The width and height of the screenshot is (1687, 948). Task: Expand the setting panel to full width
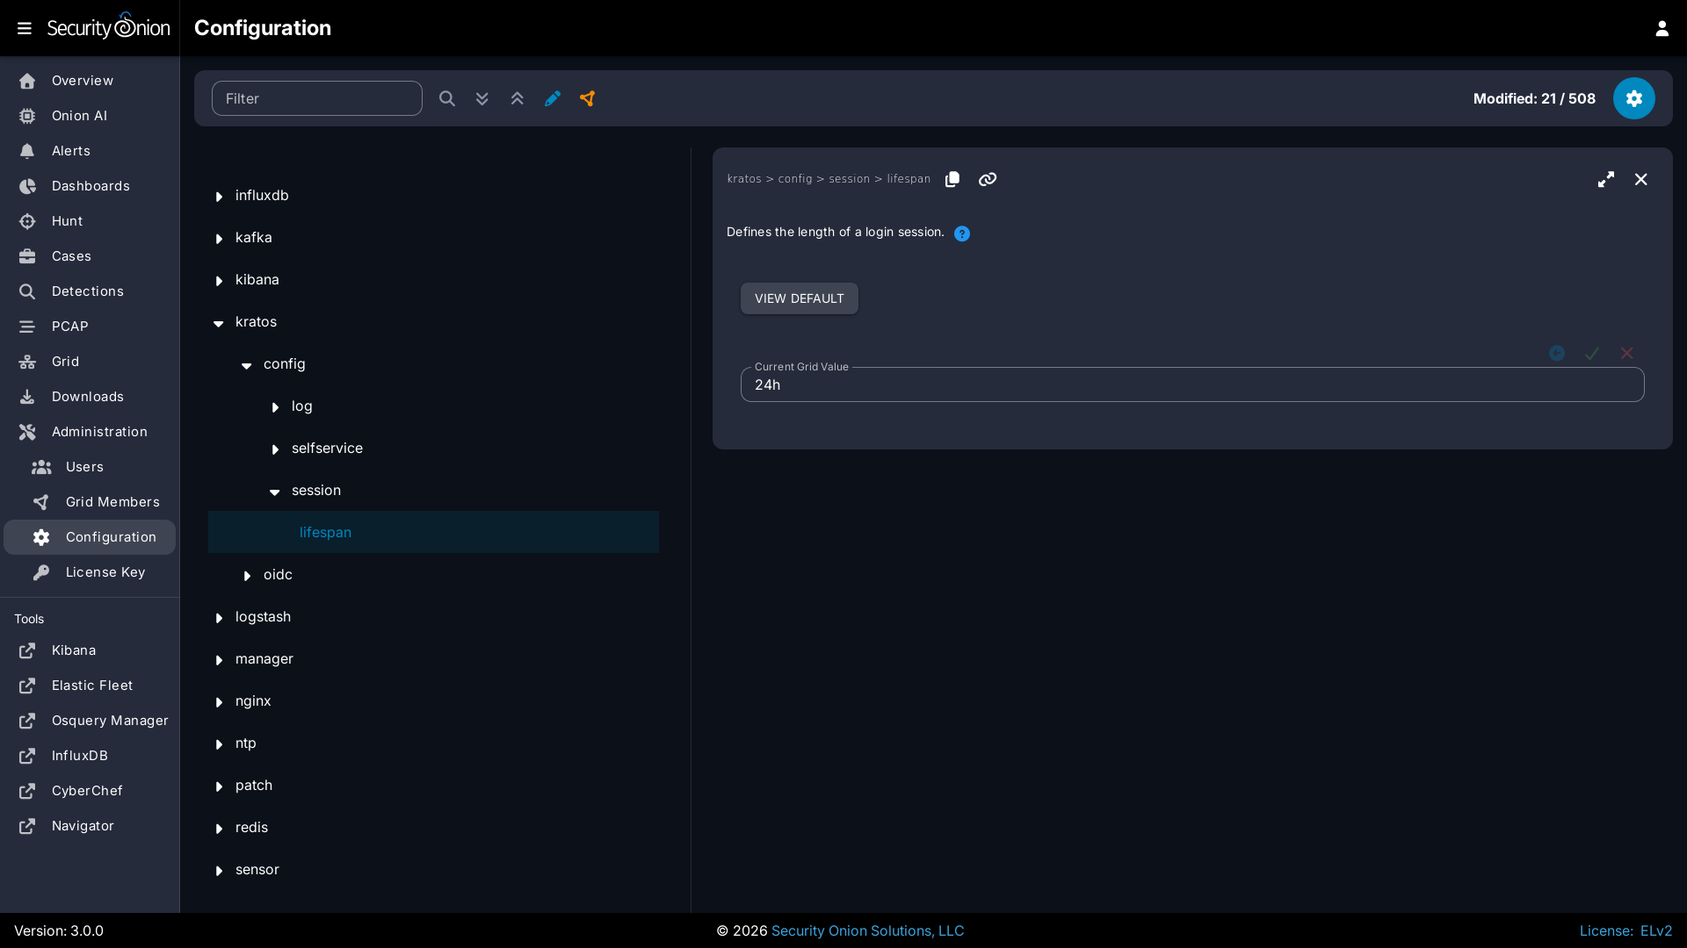pyautogui.click(x=1605, y=179)
